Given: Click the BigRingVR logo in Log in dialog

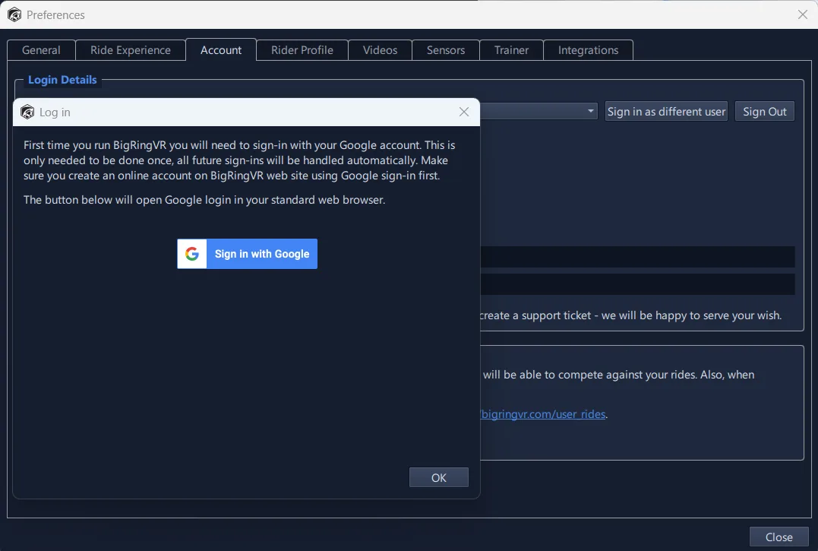Looking at the screenshot, I should pyautogui.click(x=27, y=112).
